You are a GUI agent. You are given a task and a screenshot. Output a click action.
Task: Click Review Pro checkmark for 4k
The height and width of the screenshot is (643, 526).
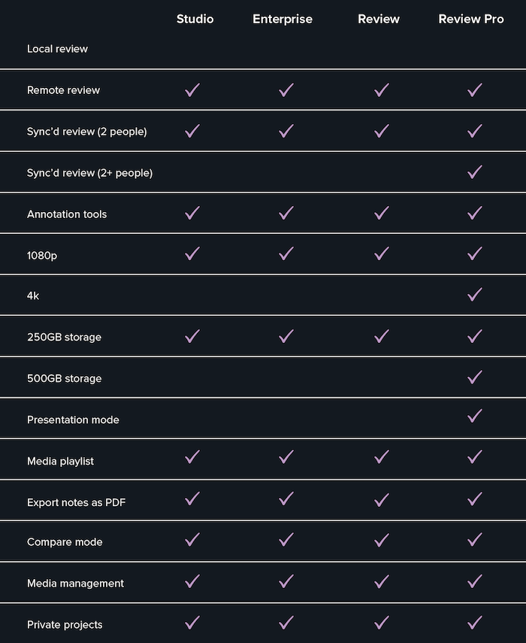tap(474, 295)
